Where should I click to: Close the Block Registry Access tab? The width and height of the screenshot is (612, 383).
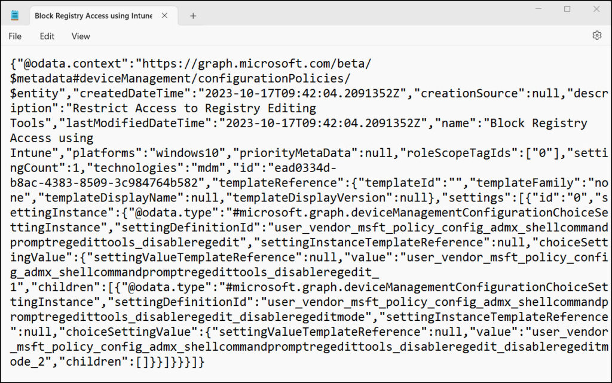coord(165,16)
